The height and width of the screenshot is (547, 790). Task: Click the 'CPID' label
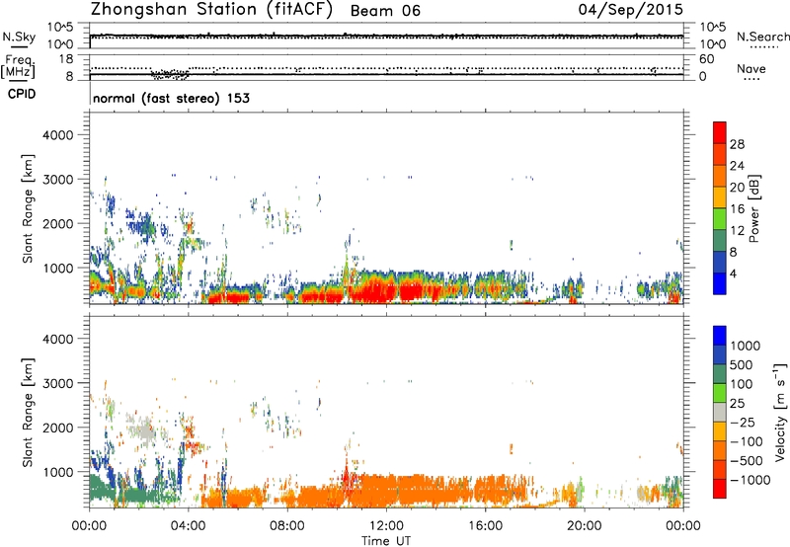22,94
